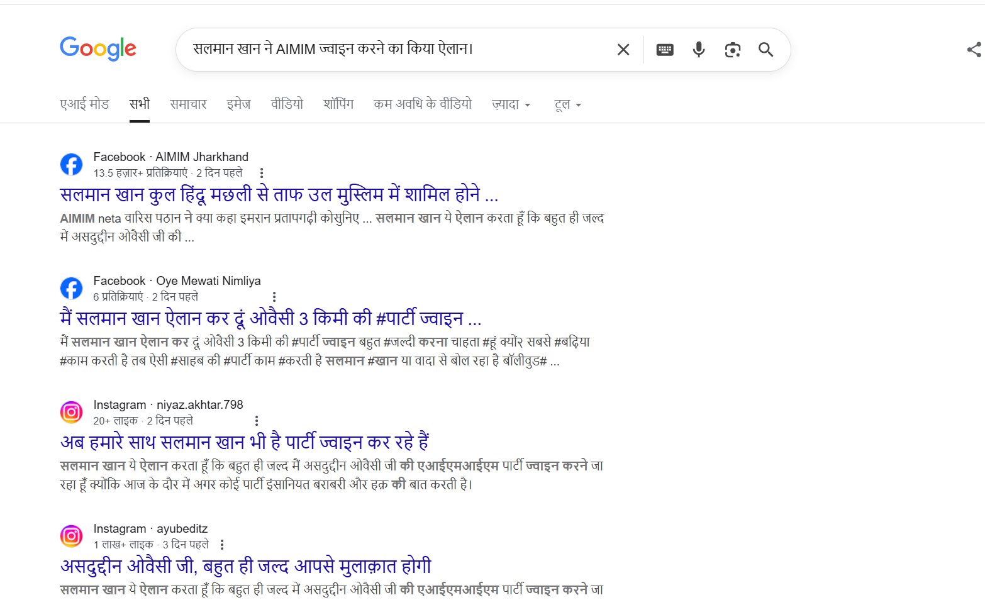Screen dimensions: 985x600
Task: Click the 6 प्रतिक्रियाएं · 2 दिन पहले text
Action: coord(146,297)
